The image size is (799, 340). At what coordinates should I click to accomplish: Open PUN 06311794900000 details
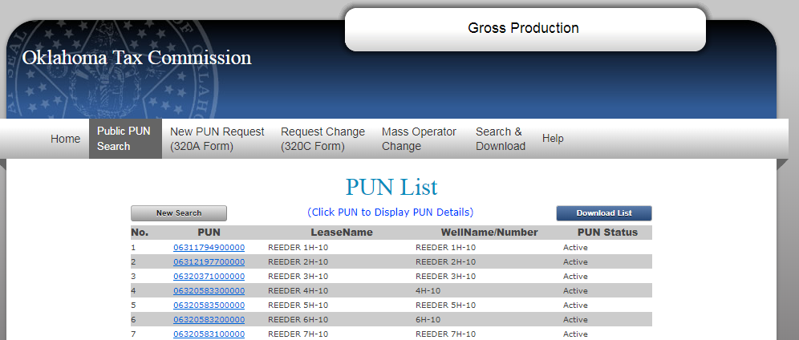[x=209, y=248]
